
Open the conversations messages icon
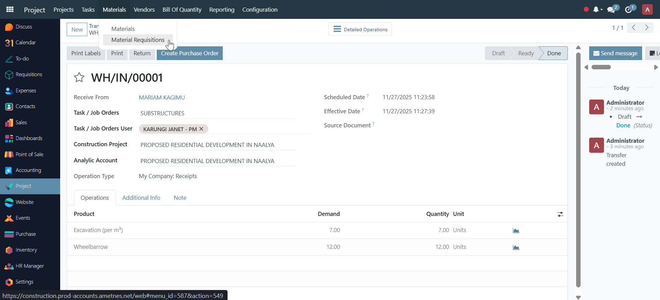pyautogui.click(x=612, y=10)
